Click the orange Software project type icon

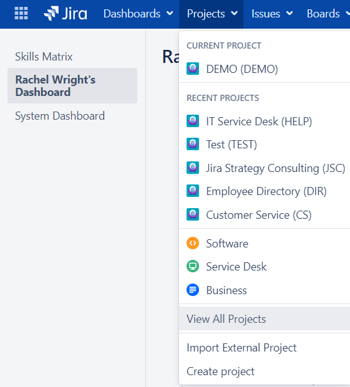[193, 243]
